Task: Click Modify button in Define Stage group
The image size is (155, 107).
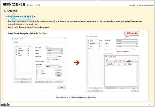Action: tap(58, 73)
